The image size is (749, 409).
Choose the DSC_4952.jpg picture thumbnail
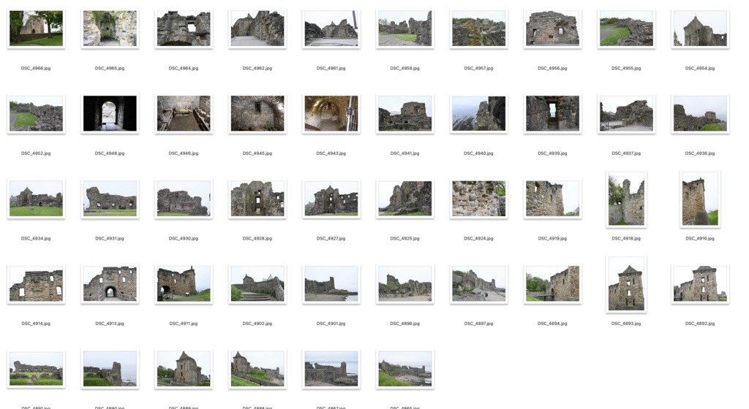pos(36,113)
